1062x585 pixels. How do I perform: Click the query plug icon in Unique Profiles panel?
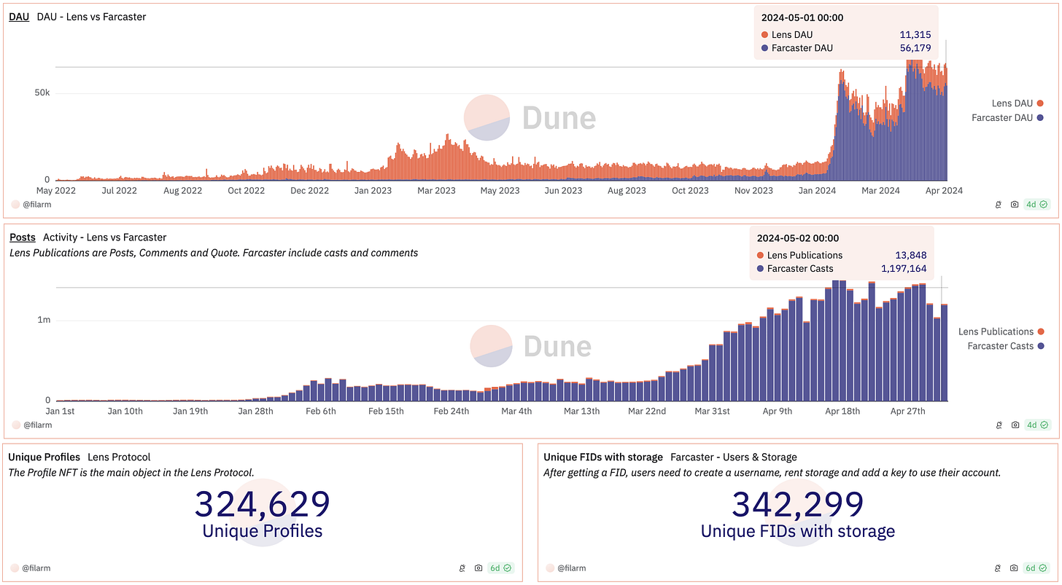461,568
